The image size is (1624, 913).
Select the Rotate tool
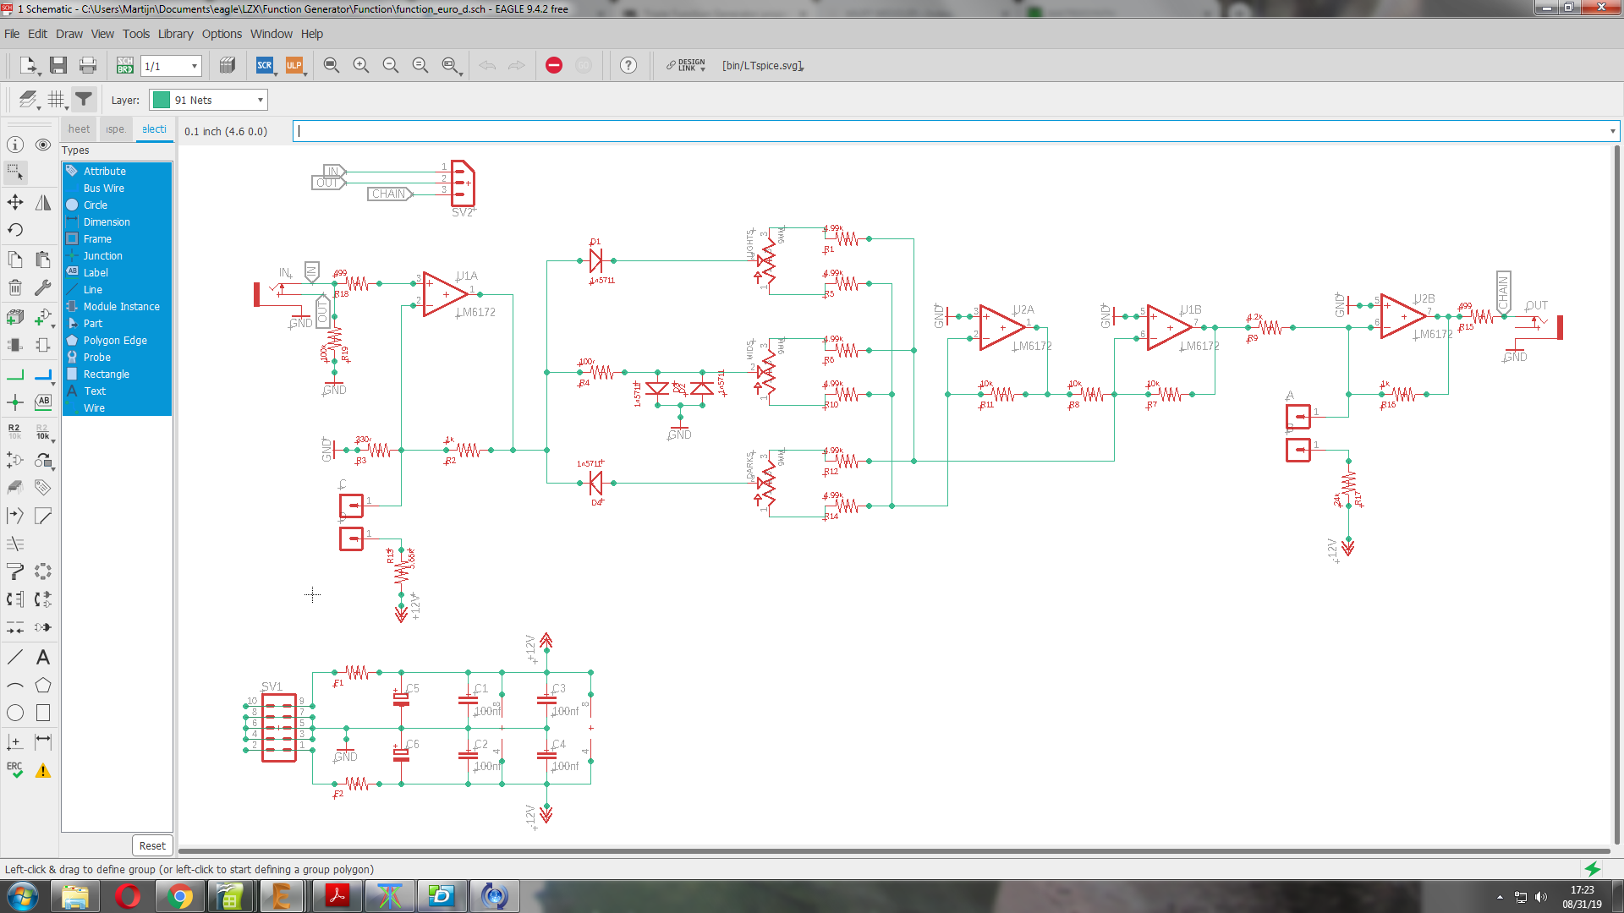coord(15,230)
